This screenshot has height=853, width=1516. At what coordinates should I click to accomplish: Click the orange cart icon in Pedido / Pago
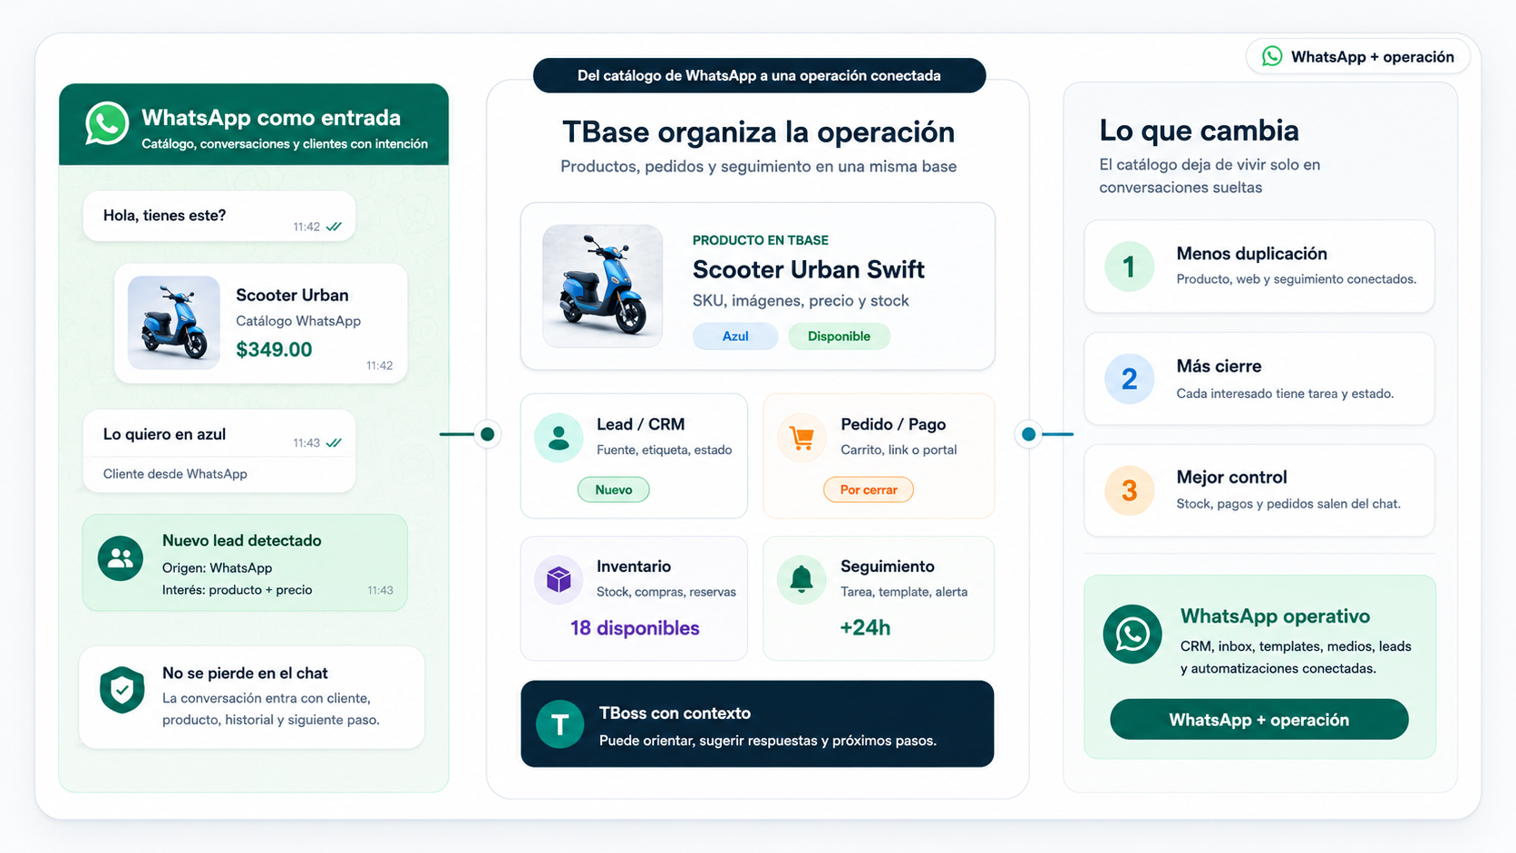click(x=802, y=438)
